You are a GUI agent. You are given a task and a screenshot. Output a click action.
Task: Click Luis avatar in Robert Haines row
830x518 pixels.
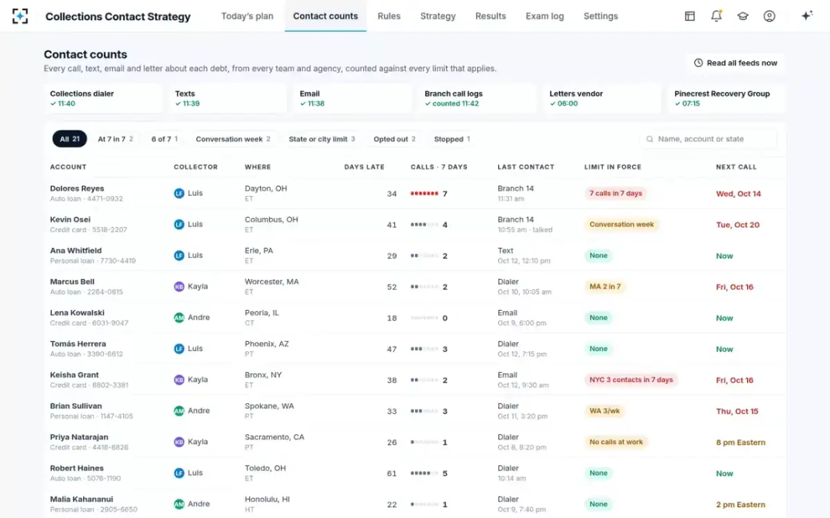tap(179, 473)
